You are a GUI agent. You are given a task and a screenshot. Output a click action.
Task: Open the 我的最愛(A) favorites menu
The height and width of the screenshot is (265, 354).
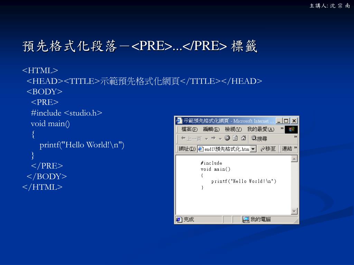tap(261, 129)
